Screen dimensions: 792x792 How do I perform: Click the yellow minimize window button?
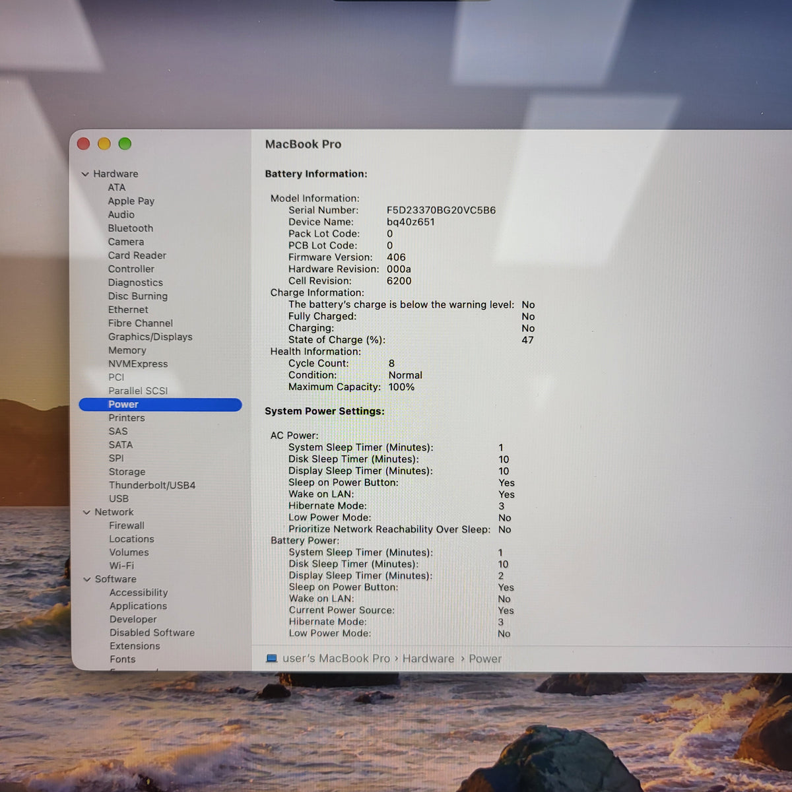click(x=104, y=144)
